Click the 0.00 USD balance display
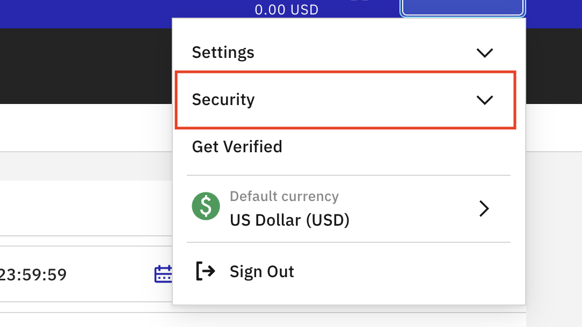The width and height of the screenshot is (582, 327). 287,10
